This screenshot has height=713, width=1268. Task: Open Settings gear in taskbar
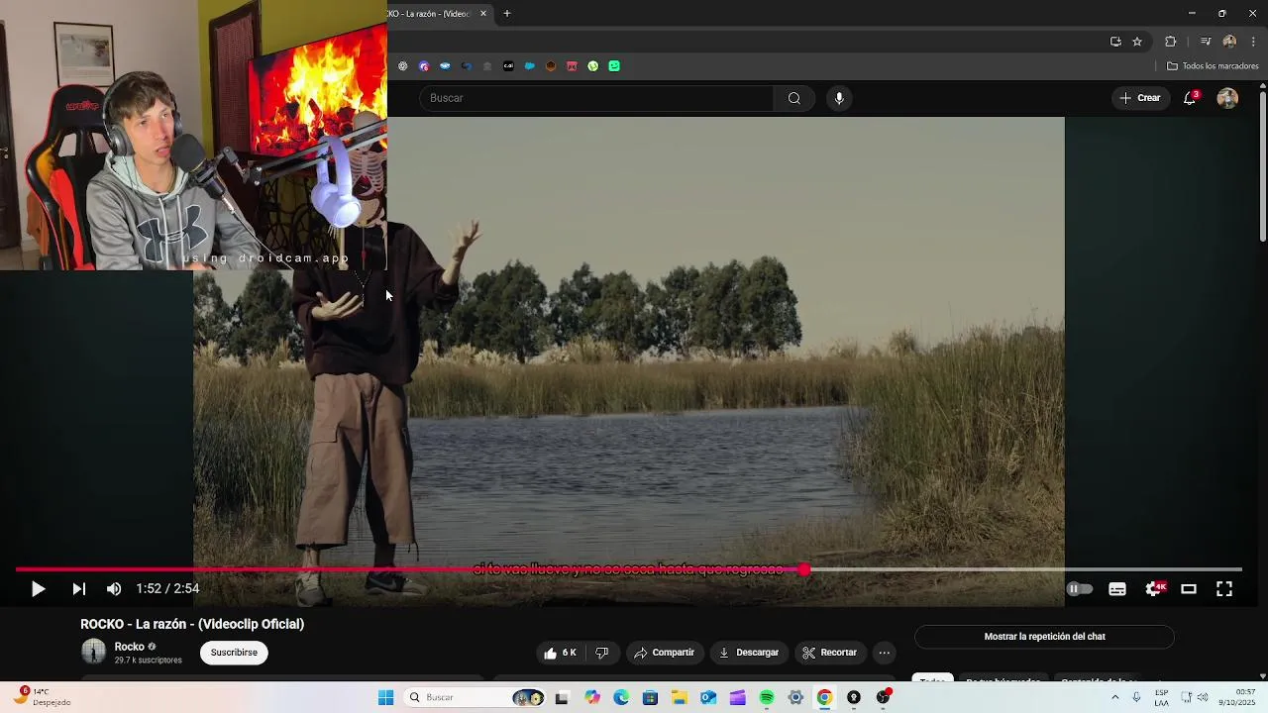[x=795, y=697]
